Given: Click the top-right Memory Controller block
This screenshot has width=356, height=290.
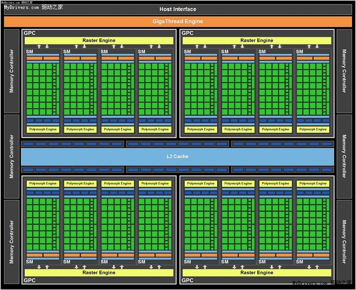Looking at the screenshot, I should [x=344, y=71].
